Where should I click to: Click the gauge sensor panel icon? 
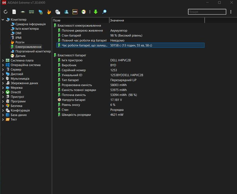point(84,12)
